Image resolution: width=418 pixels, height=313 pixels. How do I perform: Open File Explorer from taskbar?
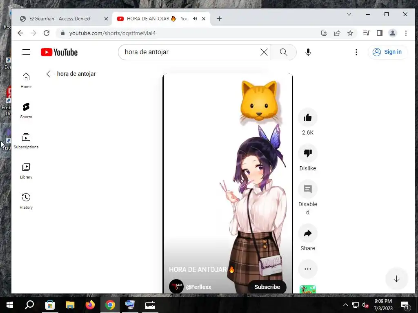70,305
